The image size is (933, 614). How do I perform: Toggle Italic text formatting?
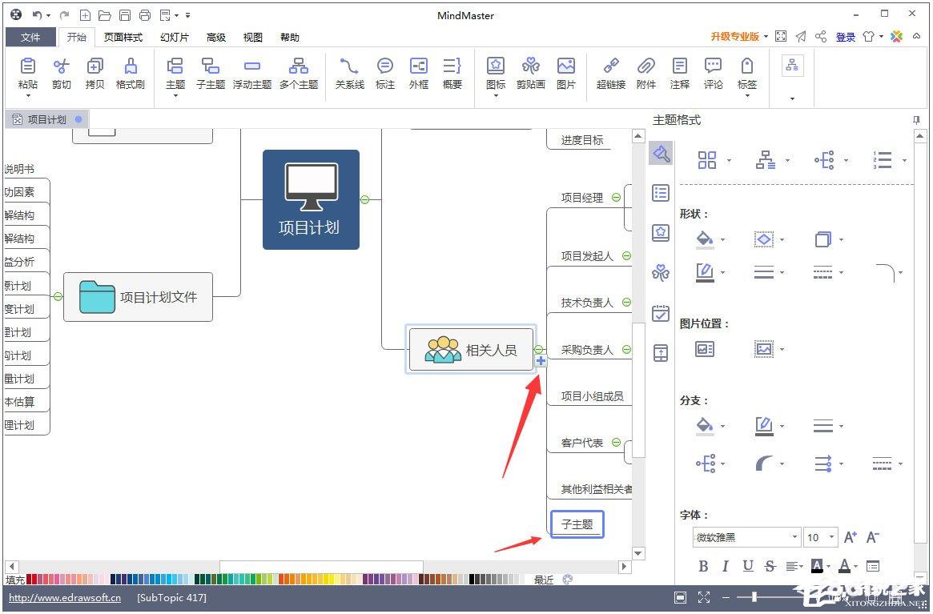726,566
